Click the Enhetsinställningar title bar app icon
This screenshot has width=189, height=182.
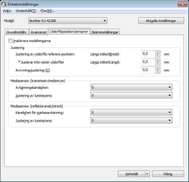(x=4, y=4)
